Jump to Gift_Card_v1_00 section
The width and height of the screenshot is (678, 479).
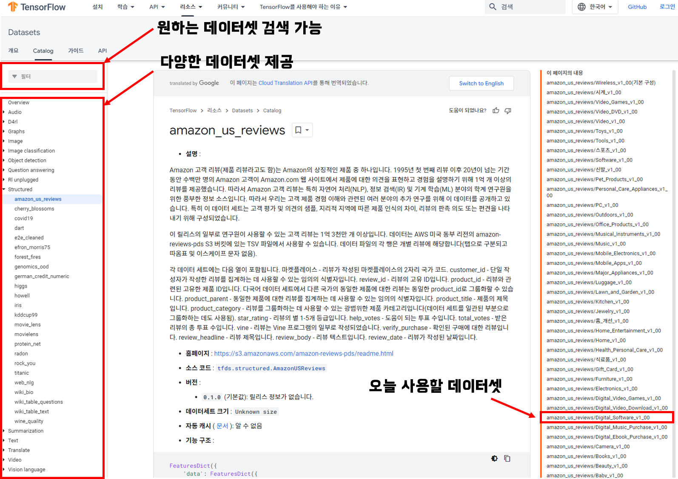click(x=590, y=369)
